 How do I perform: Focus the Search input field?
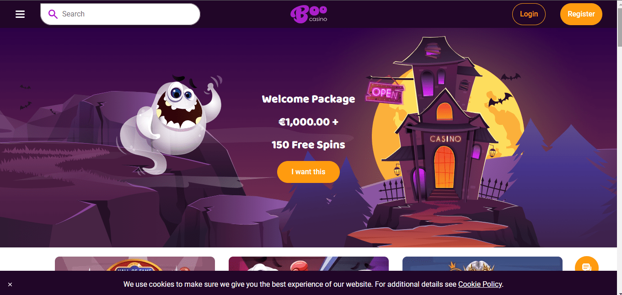coord(120,14)
